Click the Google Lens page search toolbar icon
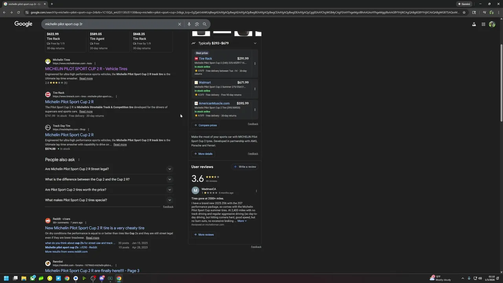Image resolution: width=503 pixels, height=283 pixels. [474, 12]
